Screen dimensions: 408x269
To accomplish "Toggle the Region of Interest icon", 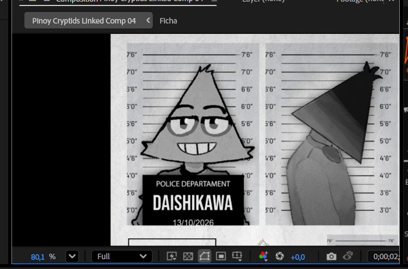I will coord(221,256).
